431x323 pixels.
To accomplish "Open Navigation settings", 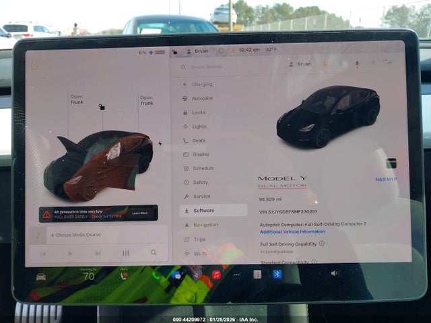I will point(201,225).
